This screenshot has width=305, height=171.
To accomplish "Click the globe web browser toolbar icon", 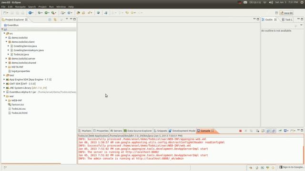I will click(98, 13).
